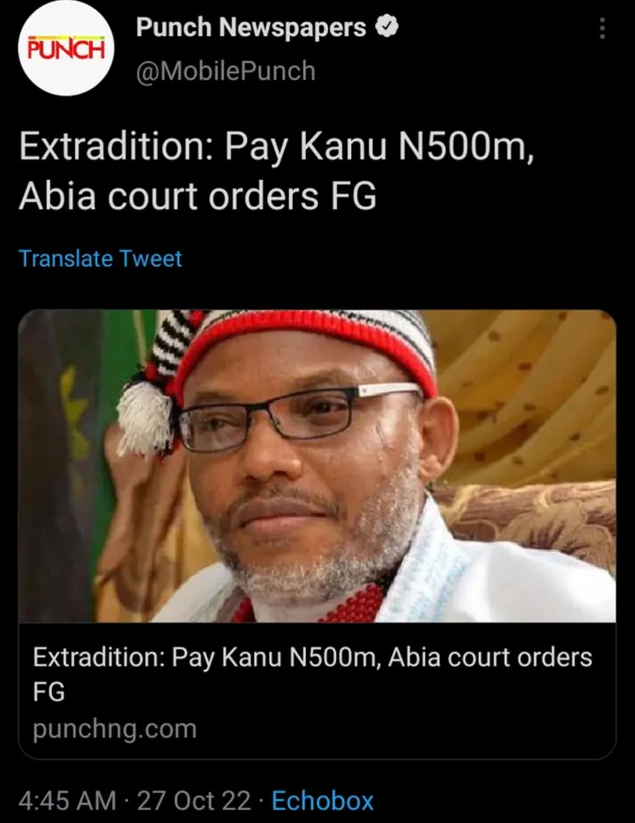Open the Punch Newspapers profile avatar
The width and height of the screenshot is (635, 823).
65,49
